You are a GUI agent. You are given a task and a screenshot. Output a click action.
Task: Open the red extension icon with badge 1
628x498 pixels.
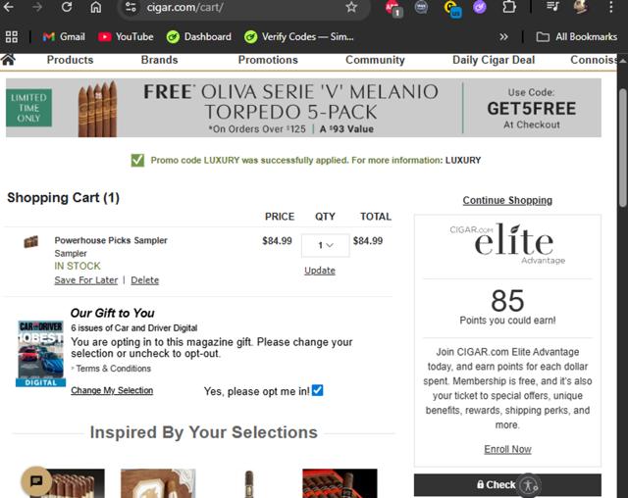click(392, 8)
